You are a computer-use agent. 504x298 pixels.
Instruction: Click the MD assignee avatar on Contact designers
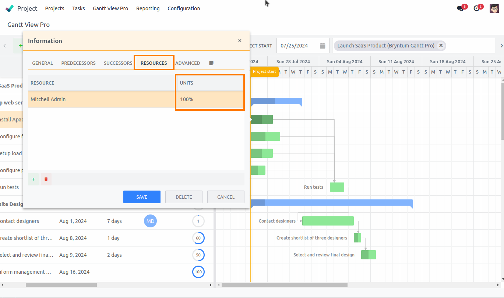click(x=150, y=221)
